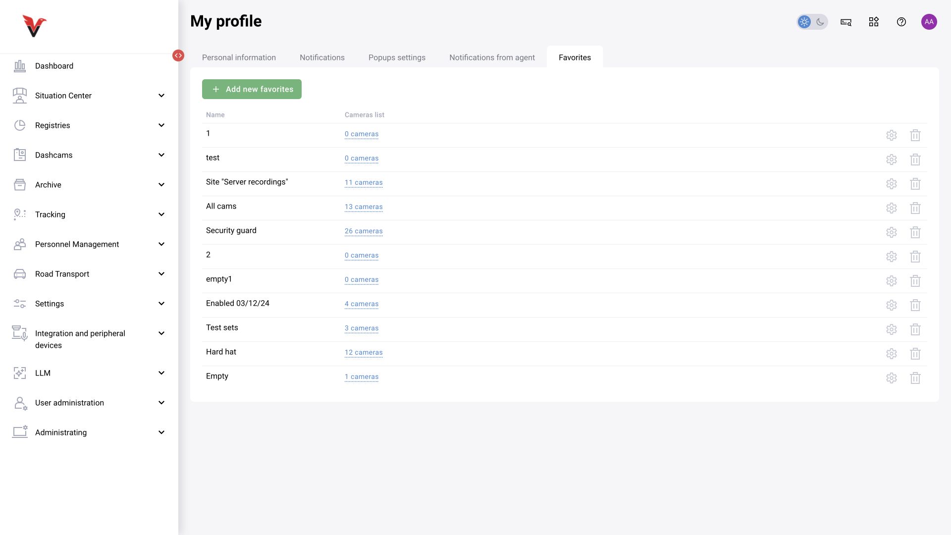Screen dimensions: 951x535
Task: Expand the Situation Center menu chevron
Action: click(x=161, y=96)
